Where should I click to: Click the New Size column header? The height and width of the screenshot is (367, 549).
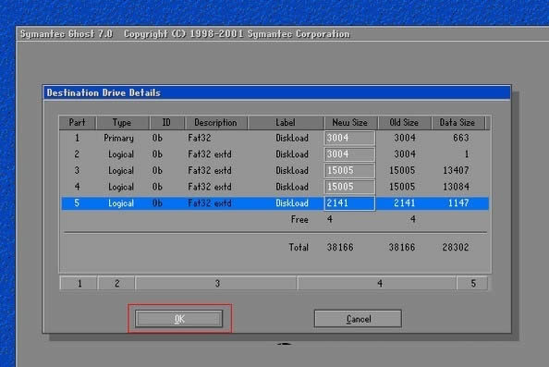tap(350, 123)
